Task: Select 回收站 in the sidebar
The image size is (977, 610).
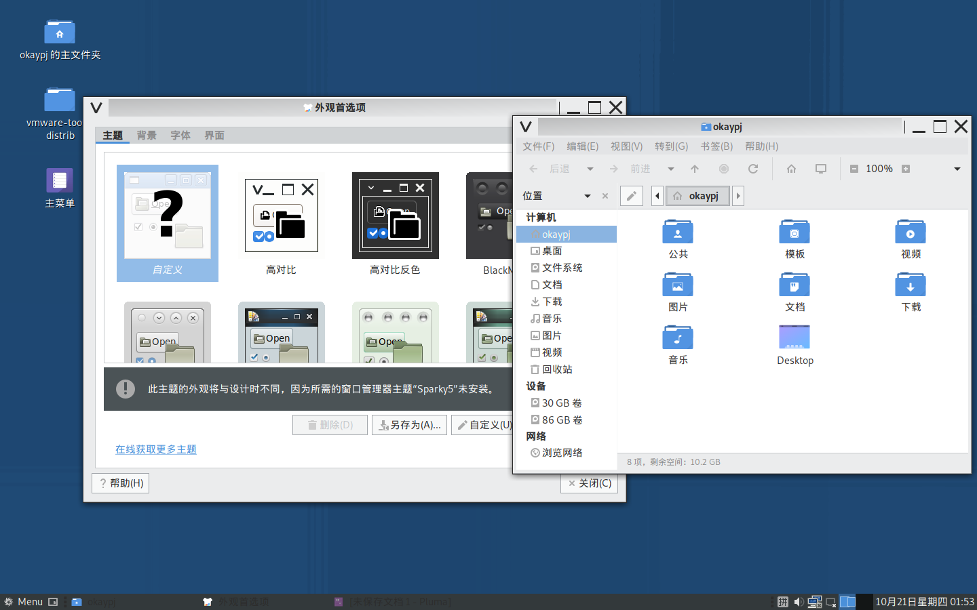Action: 556,369
